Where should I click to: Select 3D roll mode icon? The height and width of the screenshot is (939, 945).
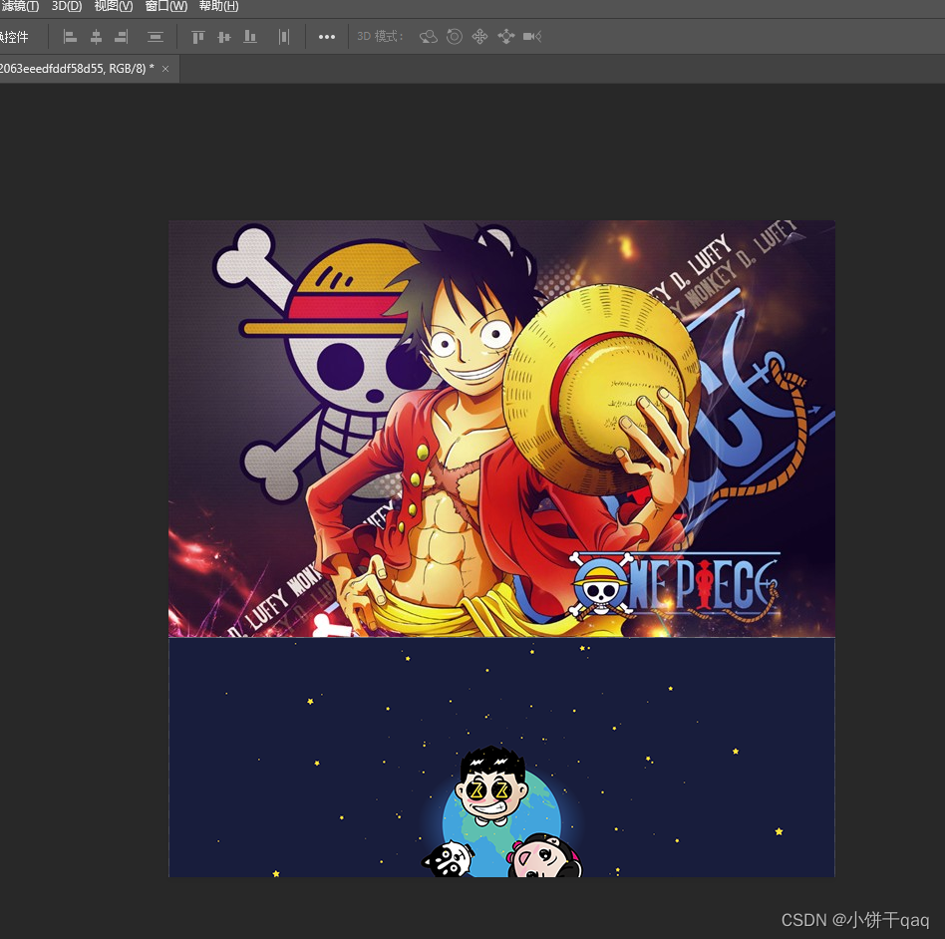pyautogui.click(x=455, y=37)
